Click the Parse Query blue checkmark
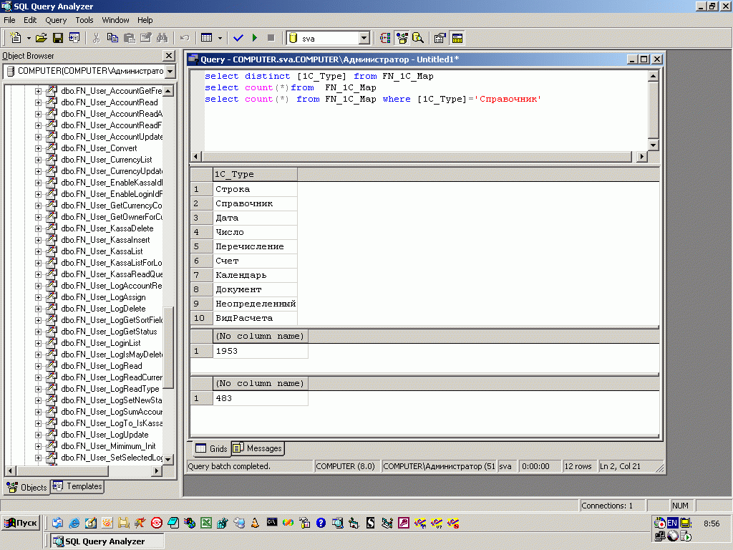Screen dimensions: 733x550 (238, 38)
